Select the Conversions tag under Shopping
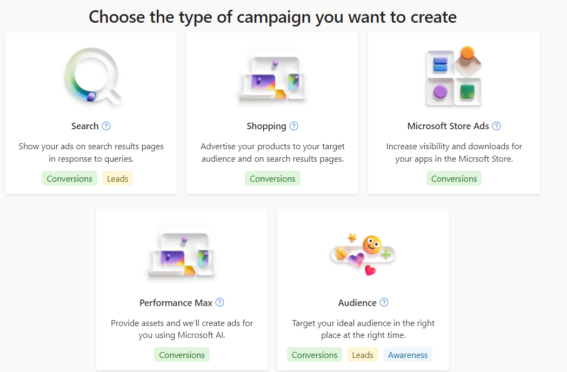The width and height of the screenshot is (567, 372). click(x=272, y=178)
